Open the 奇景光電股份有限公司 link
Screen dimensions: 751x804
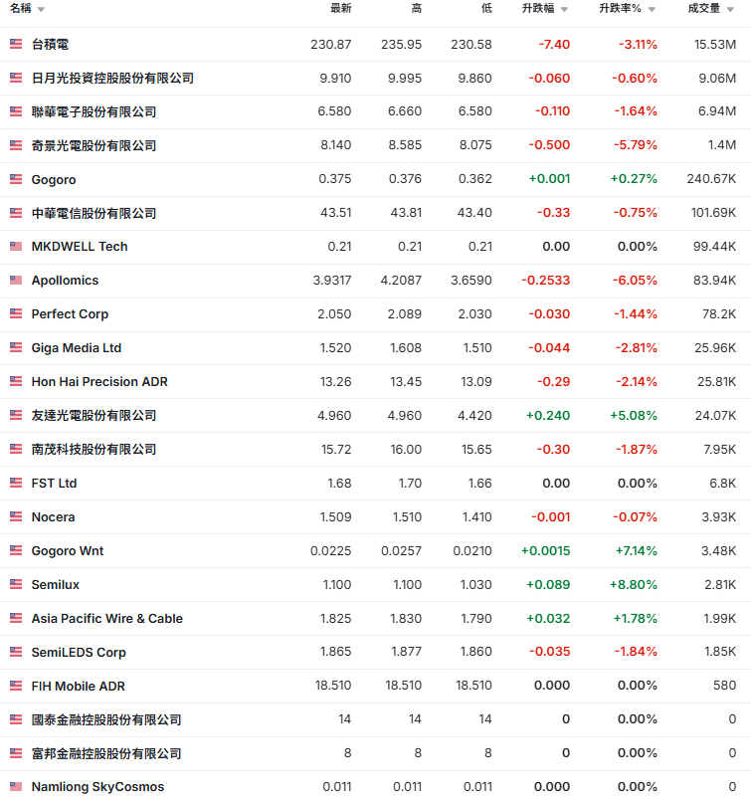coord(94,145)
